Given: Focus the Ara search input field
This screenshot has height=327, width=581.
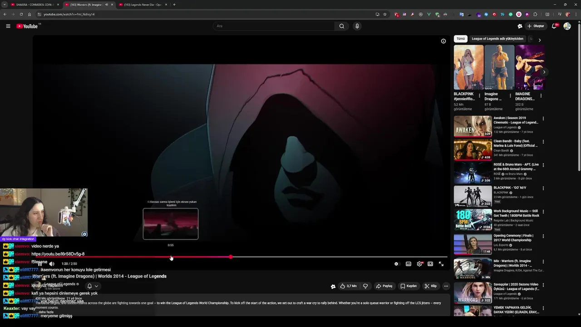Looking at the screenshot, I should (x=274, y=26).
